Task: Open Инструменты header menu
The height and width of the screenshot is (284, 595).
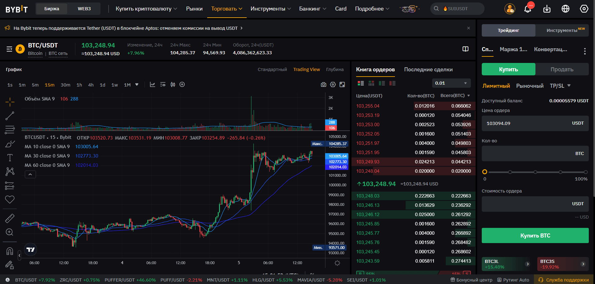Action: (271, 9)
